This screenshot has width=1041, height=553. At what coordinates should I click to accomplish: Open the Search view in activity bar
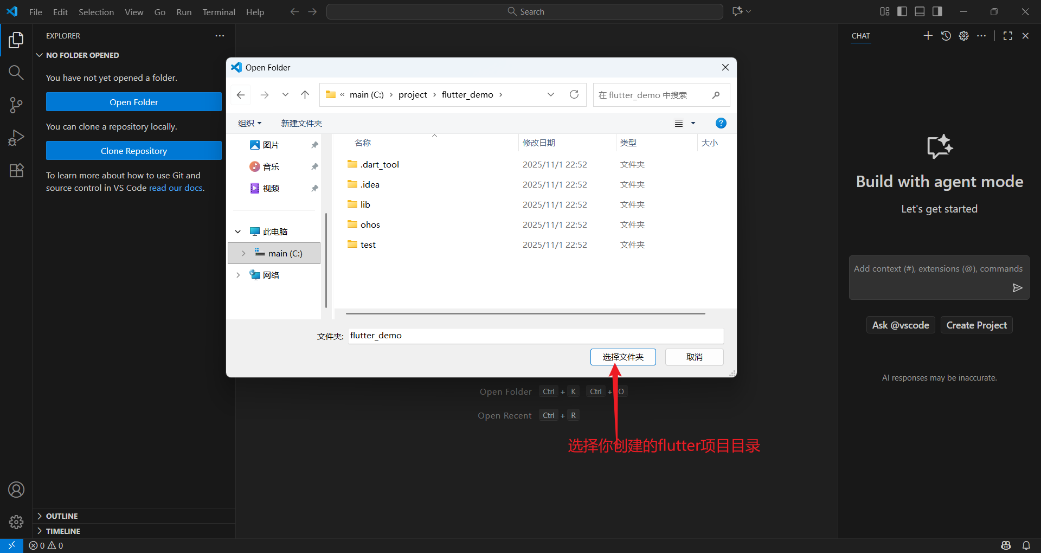click(16, 73)
